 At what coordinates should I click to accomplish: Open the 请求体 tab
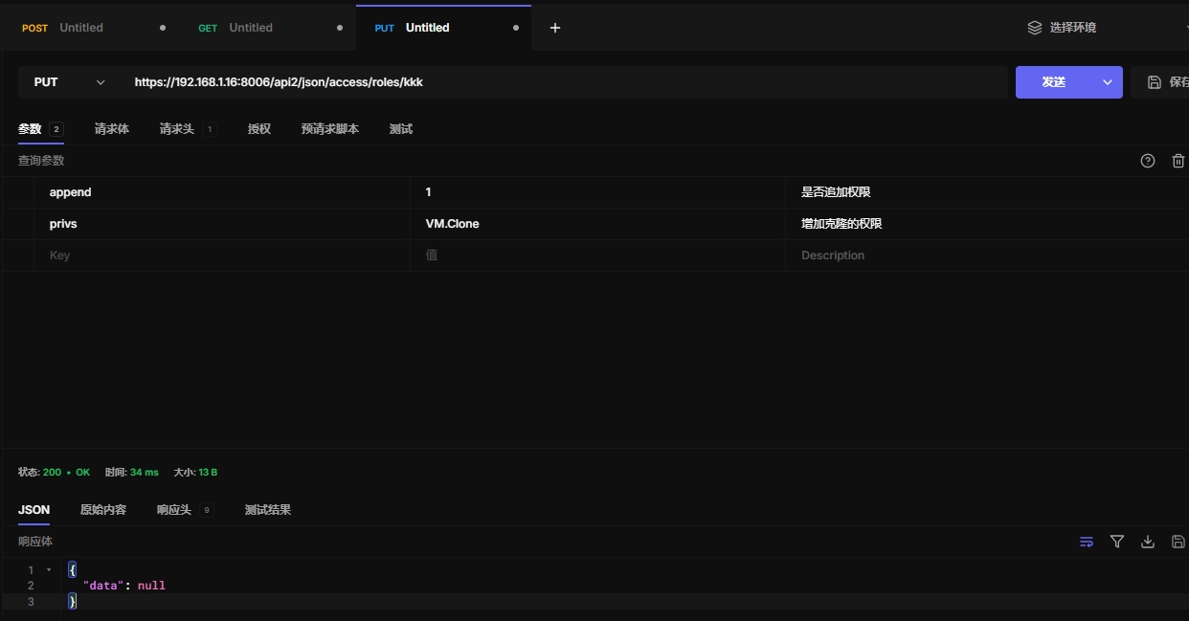pos(111,129)
